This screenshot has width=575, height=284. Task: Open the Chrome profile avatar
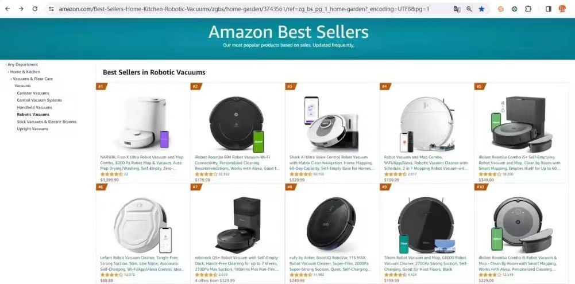562,9
